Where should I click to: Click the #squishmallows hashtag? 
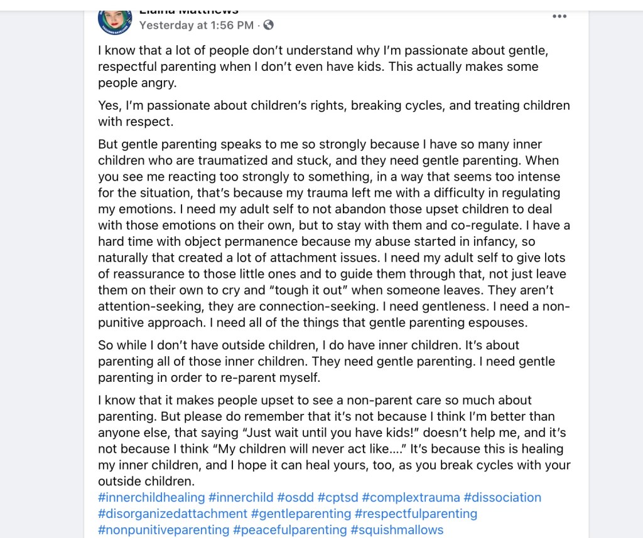click(397, 530)
